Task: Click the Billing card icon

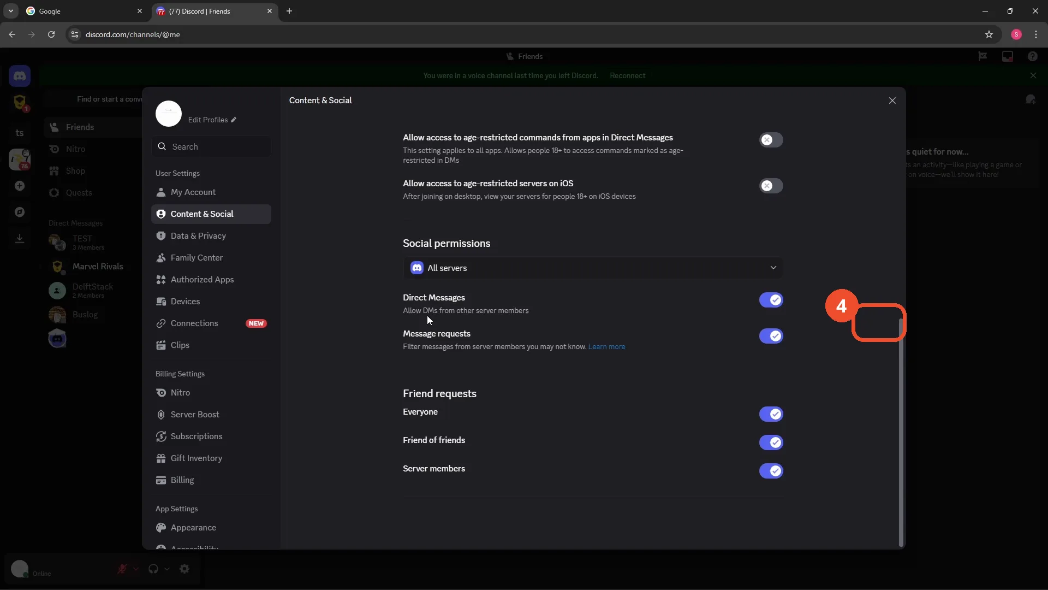Action: 161,480
